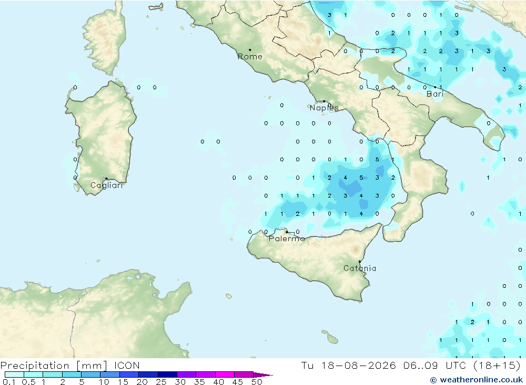The height and width of the screenshot is (385, 526).
Task: Select the magenta 45 mm legend swatch
Action: click(x=244, y=374)
